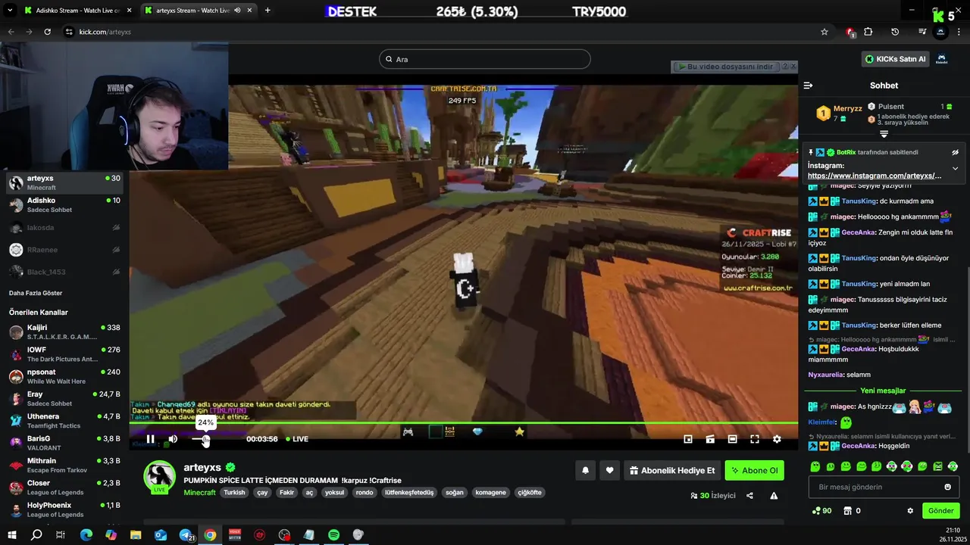Toggle picture-in-picture mini player
This screenshot has width=970, height=545.
(x=688, y=439)
